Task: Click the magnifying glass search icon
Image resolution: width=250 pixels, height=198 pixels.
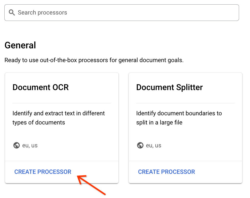Action: pyautogui.click(x=12, y=12)
